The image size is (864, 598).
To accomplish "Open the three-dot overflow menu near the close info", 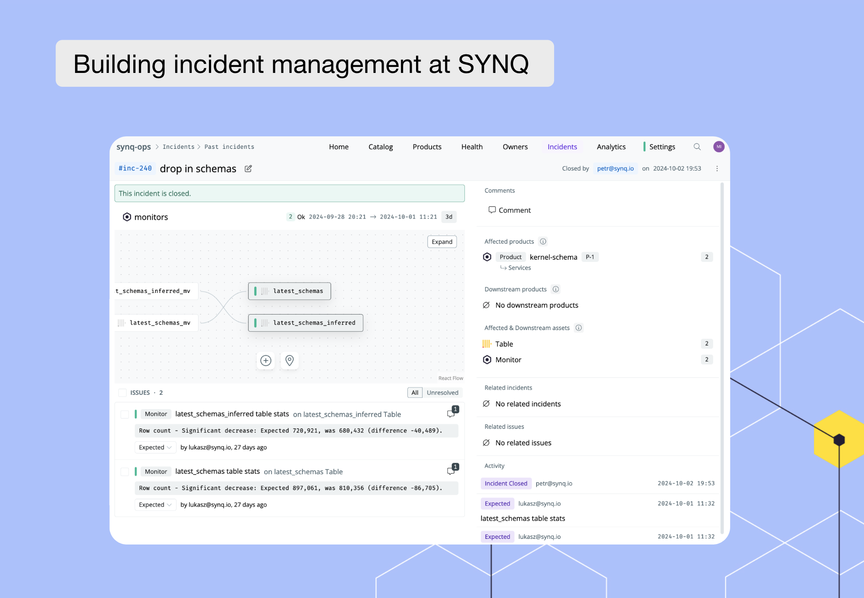I will click(717, 168).
